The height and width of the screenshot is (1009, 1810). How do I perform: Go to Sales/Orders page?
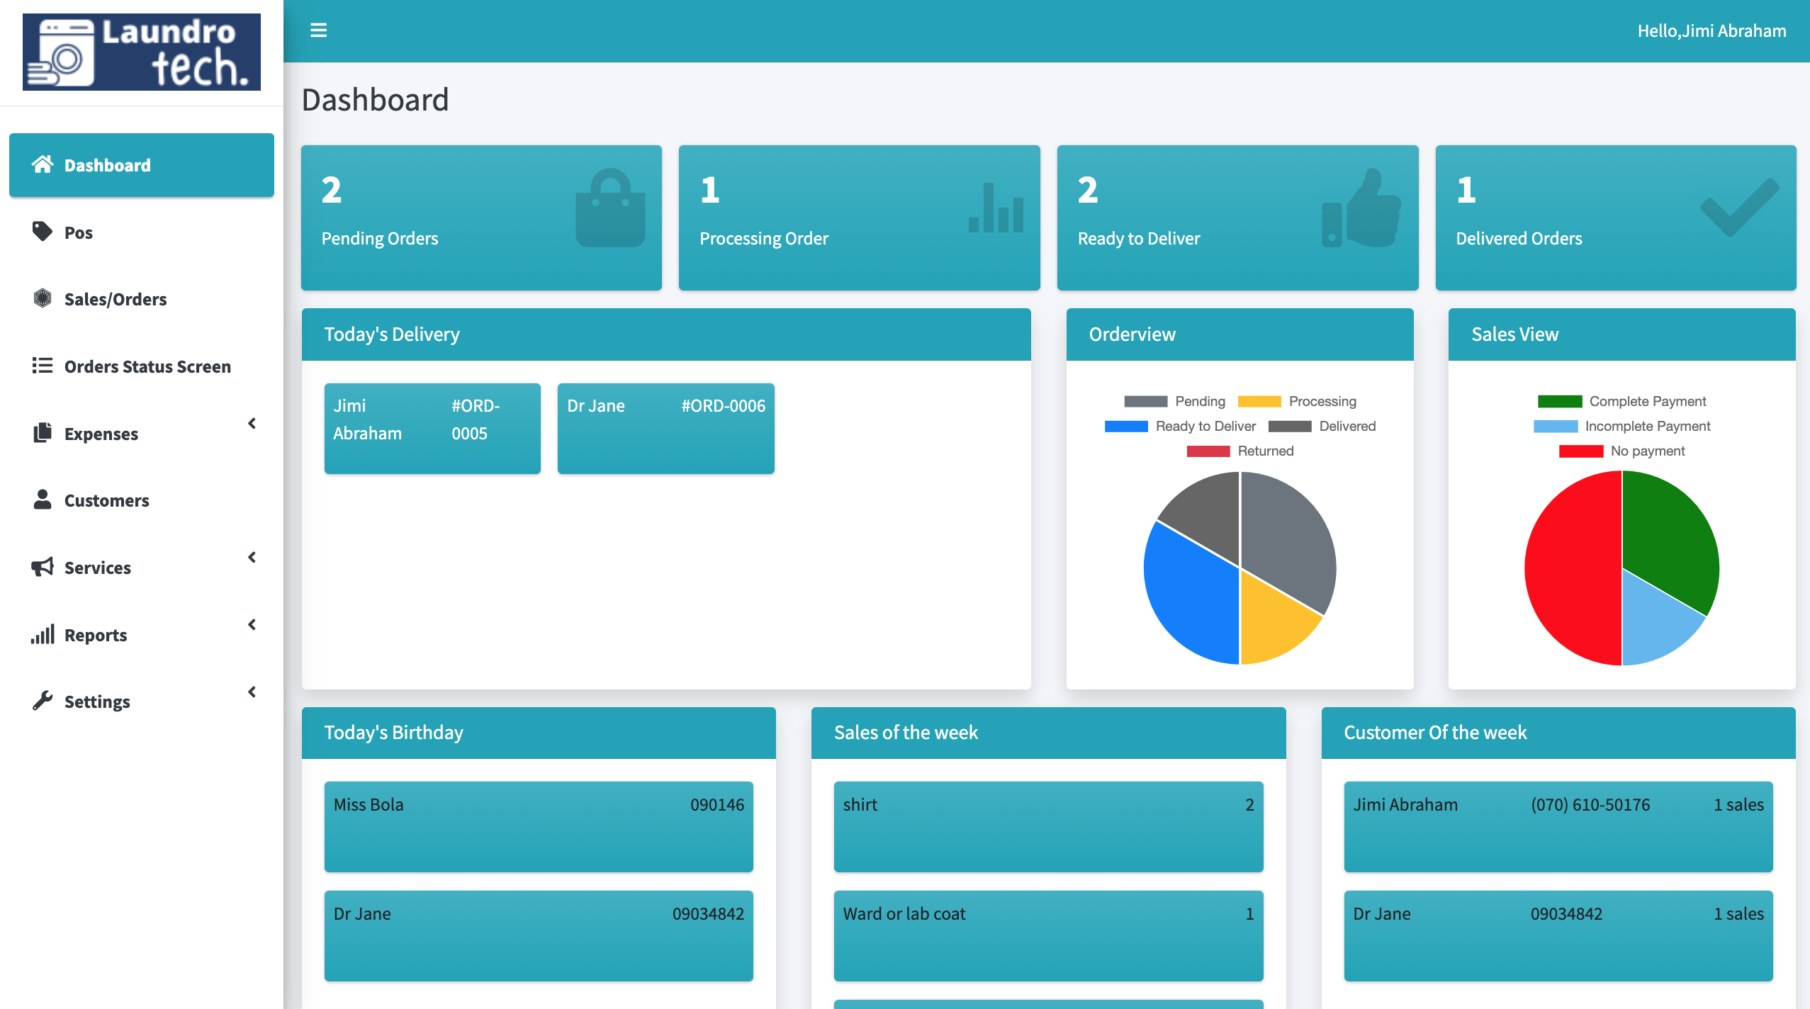point(142,299)
